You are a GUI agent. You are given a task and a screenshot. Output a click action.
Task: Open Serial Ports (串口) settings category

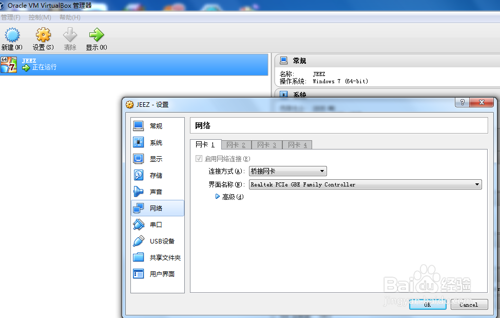coord(158,225)
